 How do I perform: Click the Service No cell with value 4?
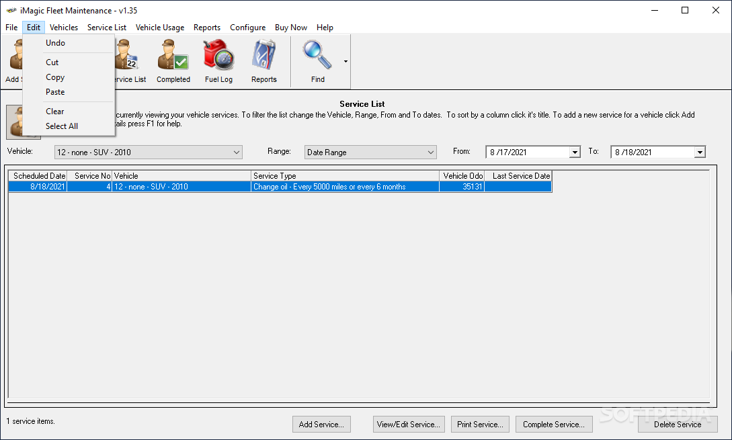point(89,187)
